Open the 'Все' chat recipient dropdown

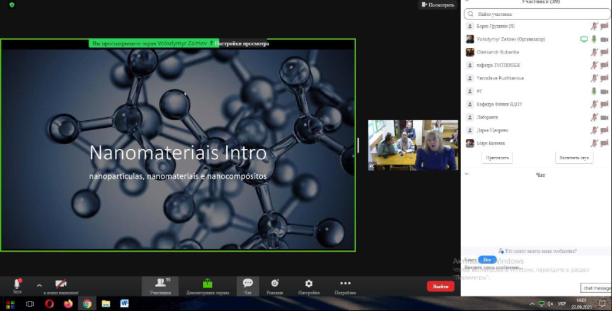(x=486, y=259)
